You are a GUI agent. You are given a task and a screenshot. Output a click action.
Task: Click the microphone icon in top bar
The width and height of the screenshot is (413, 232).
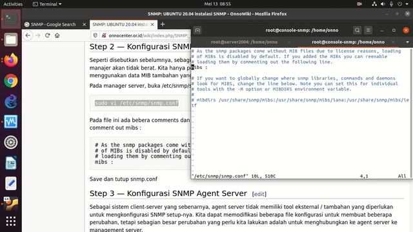click(x=392, y=4)
